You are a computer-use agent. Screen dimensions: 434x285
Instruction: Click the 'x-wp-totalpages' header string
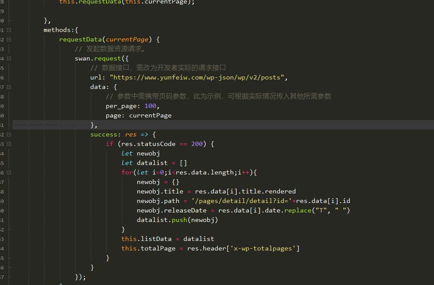coord(263,248)
